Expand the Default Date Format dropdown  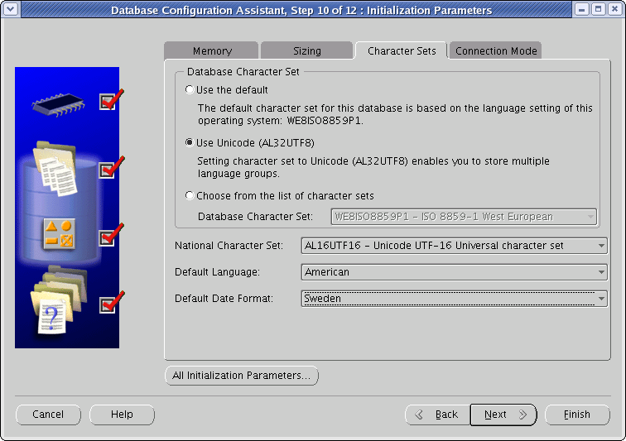[455, 299]
